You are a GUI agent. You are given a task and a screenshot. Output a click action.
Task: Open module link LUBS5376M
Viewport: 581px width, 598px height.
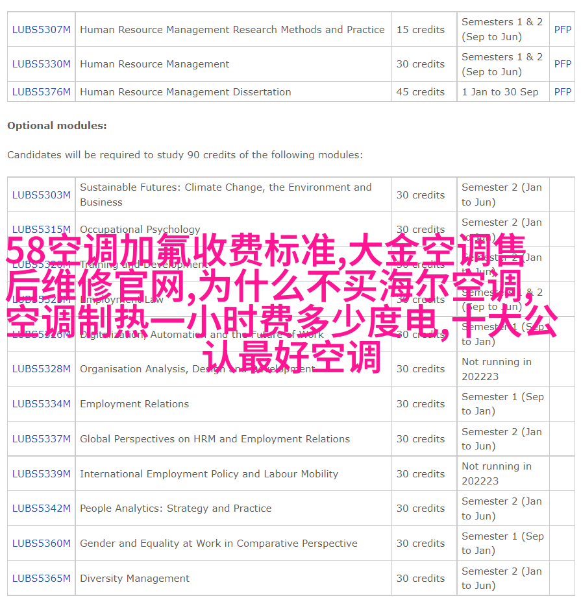42,92
